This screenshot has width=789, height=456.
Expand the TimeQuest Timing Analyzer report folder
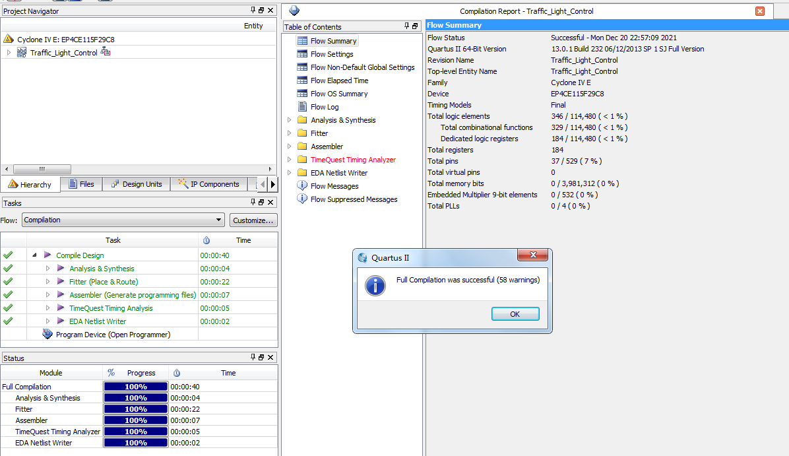(289, 159)
